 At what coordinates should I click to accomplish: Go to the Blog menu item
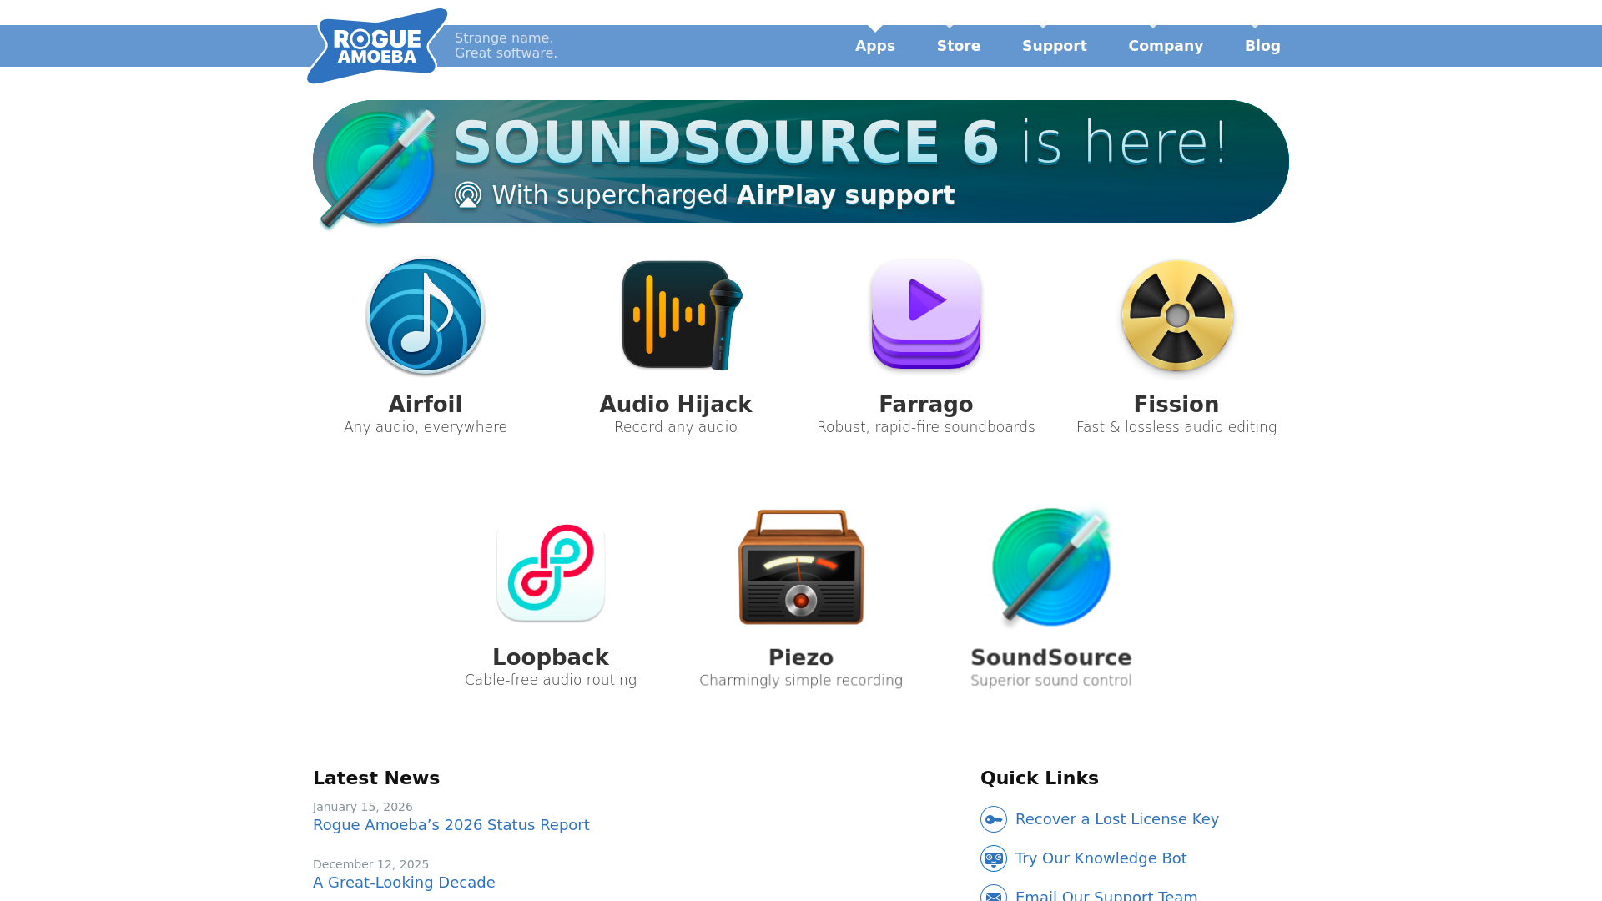[1262, 46]
